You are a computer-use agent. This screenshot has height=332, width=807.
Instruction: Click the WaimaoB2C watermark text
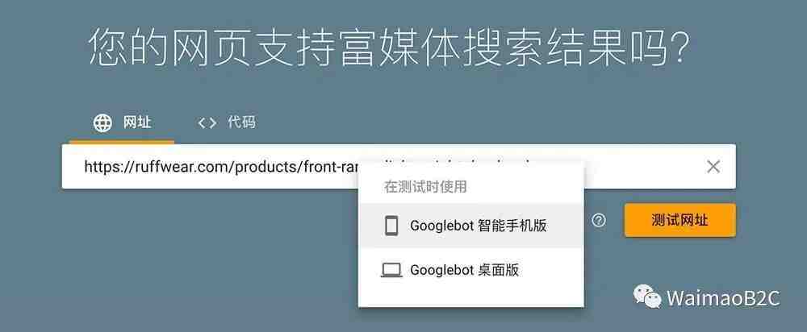point(723,298)
